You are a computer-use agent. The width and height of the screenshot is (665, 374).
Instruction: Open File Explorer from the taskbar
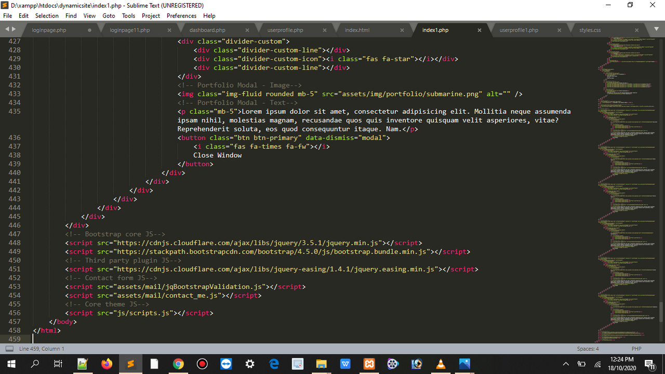(x=322, y=364)
